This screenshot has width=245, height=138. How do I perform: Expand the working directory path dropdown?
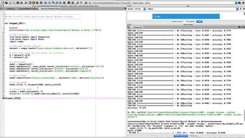[x=236, y=3]
